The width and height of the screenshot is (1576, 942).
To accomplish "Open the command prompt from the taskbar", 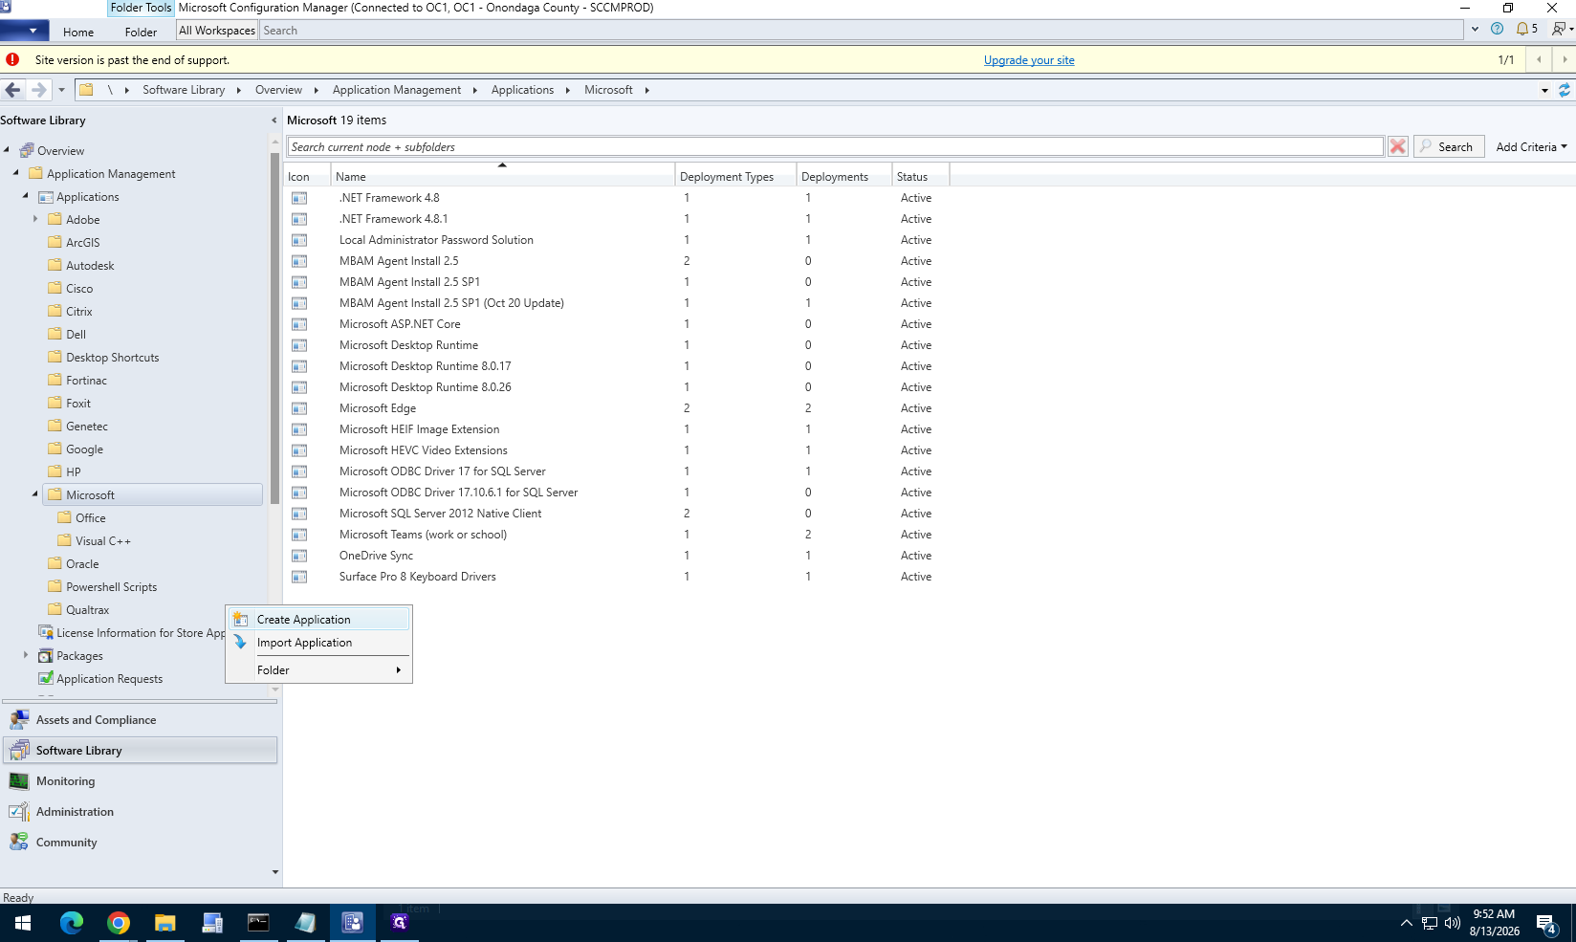I will coord(259,923).
